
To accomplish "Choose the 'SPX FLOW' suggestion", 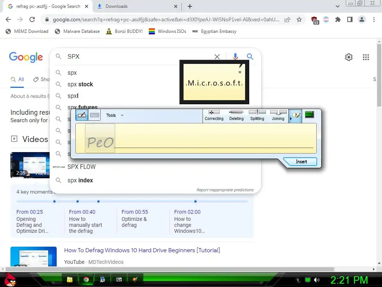I will [x=81, y=167].
